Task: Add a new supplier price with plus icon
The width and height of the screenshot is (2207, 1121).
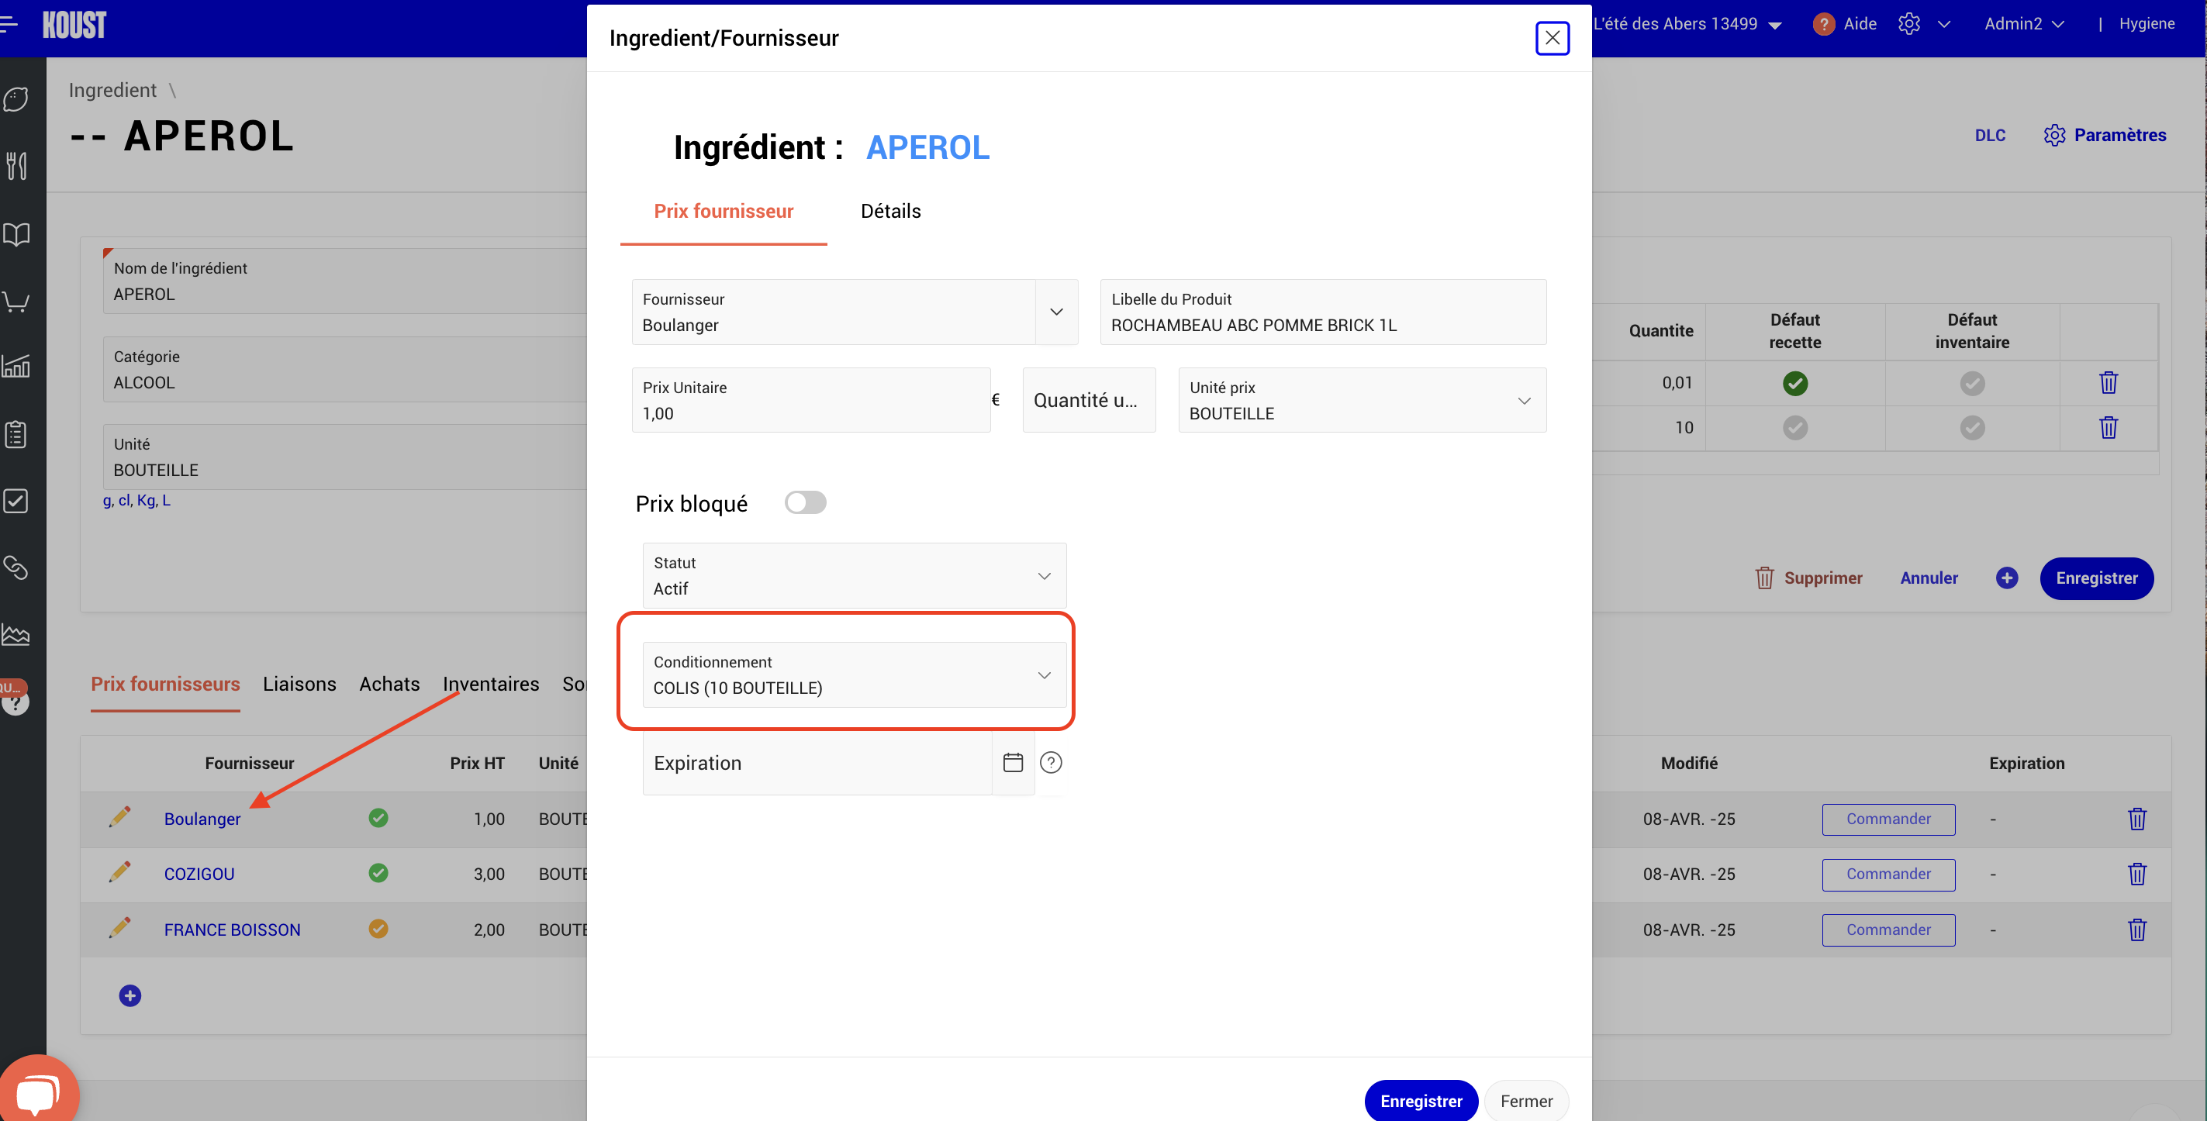Action: coord(130,995)
